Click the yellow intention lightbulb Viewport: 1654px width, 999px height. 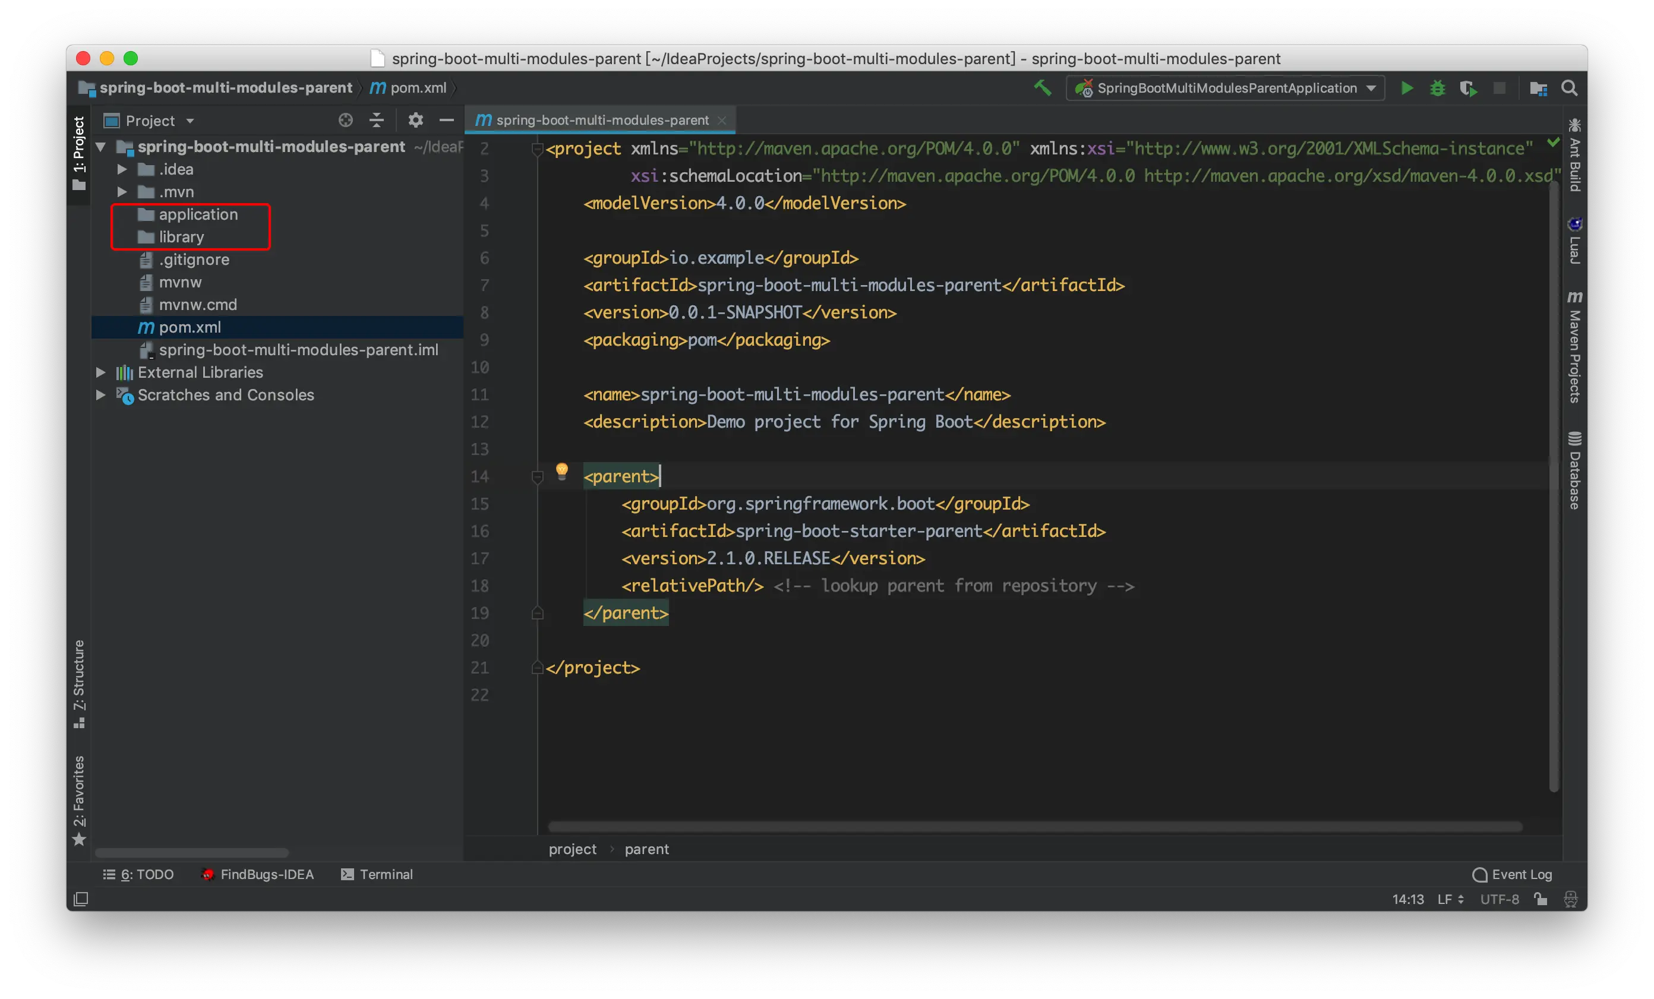[562, 470]
